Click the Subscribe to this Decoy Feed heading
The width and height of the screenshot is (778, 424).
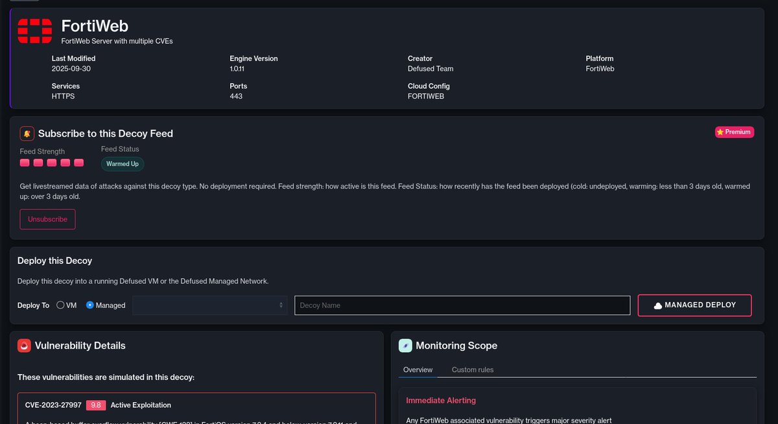pyautogui.click(x=106, y=134)
